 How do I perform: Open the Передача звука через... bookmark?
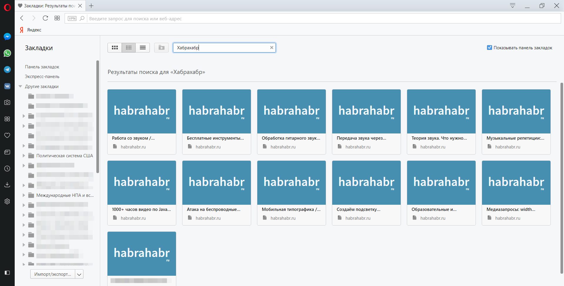(x=366, y=122)
